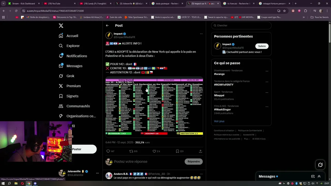
Task: Expand the Messages drawer chevron
Action: tap(319, 176)
